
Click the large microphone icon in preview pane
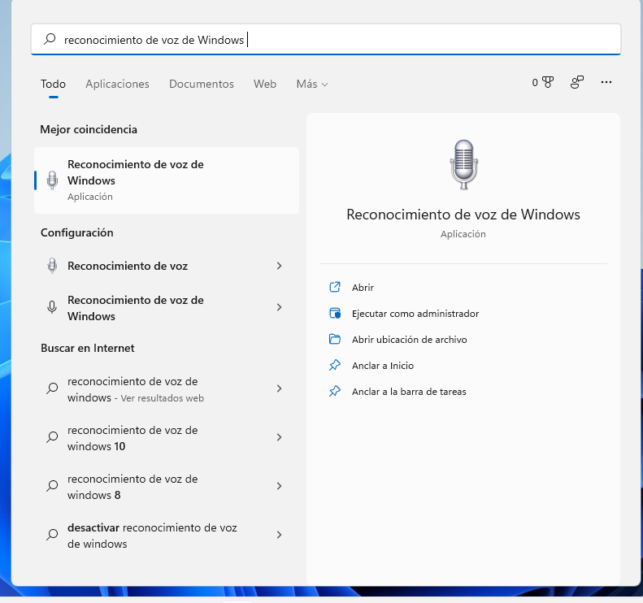463,164
